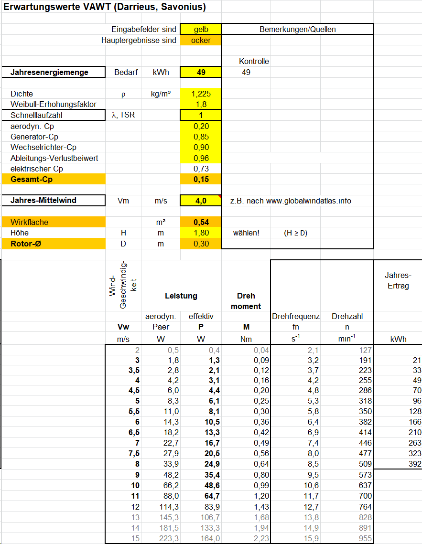The width and height of the screenshot is (422, 544).
Task: Click the Jahres-Mittelwind input value 4,0
Action: click(201, 201)
